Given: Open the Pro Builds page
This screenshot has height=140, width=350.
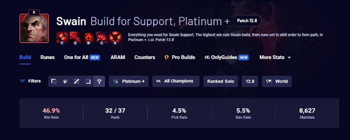Looking at the screenshot, I should [x=180, y=57].
